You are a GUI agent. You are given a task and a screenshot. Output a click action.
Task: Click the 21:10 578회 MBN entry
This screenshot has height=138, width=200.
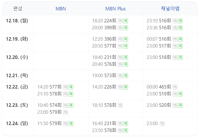55,94
